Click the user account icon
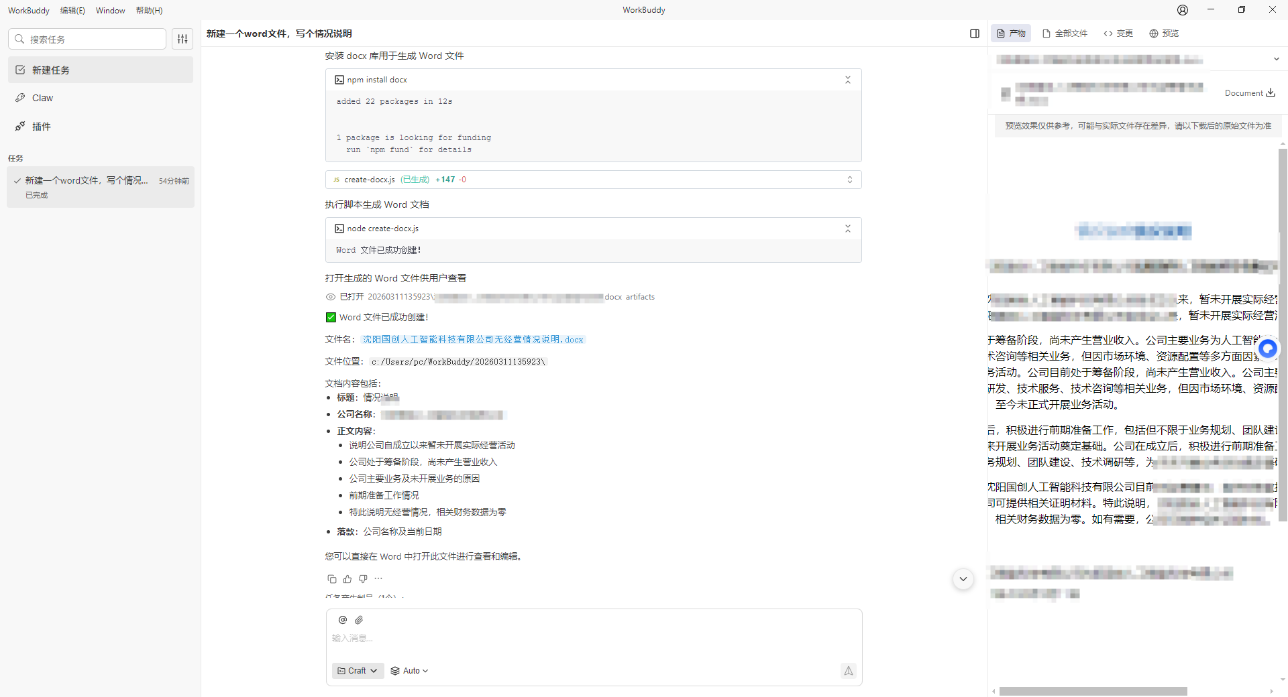The image size is (1288, 697). [1182, 10]
